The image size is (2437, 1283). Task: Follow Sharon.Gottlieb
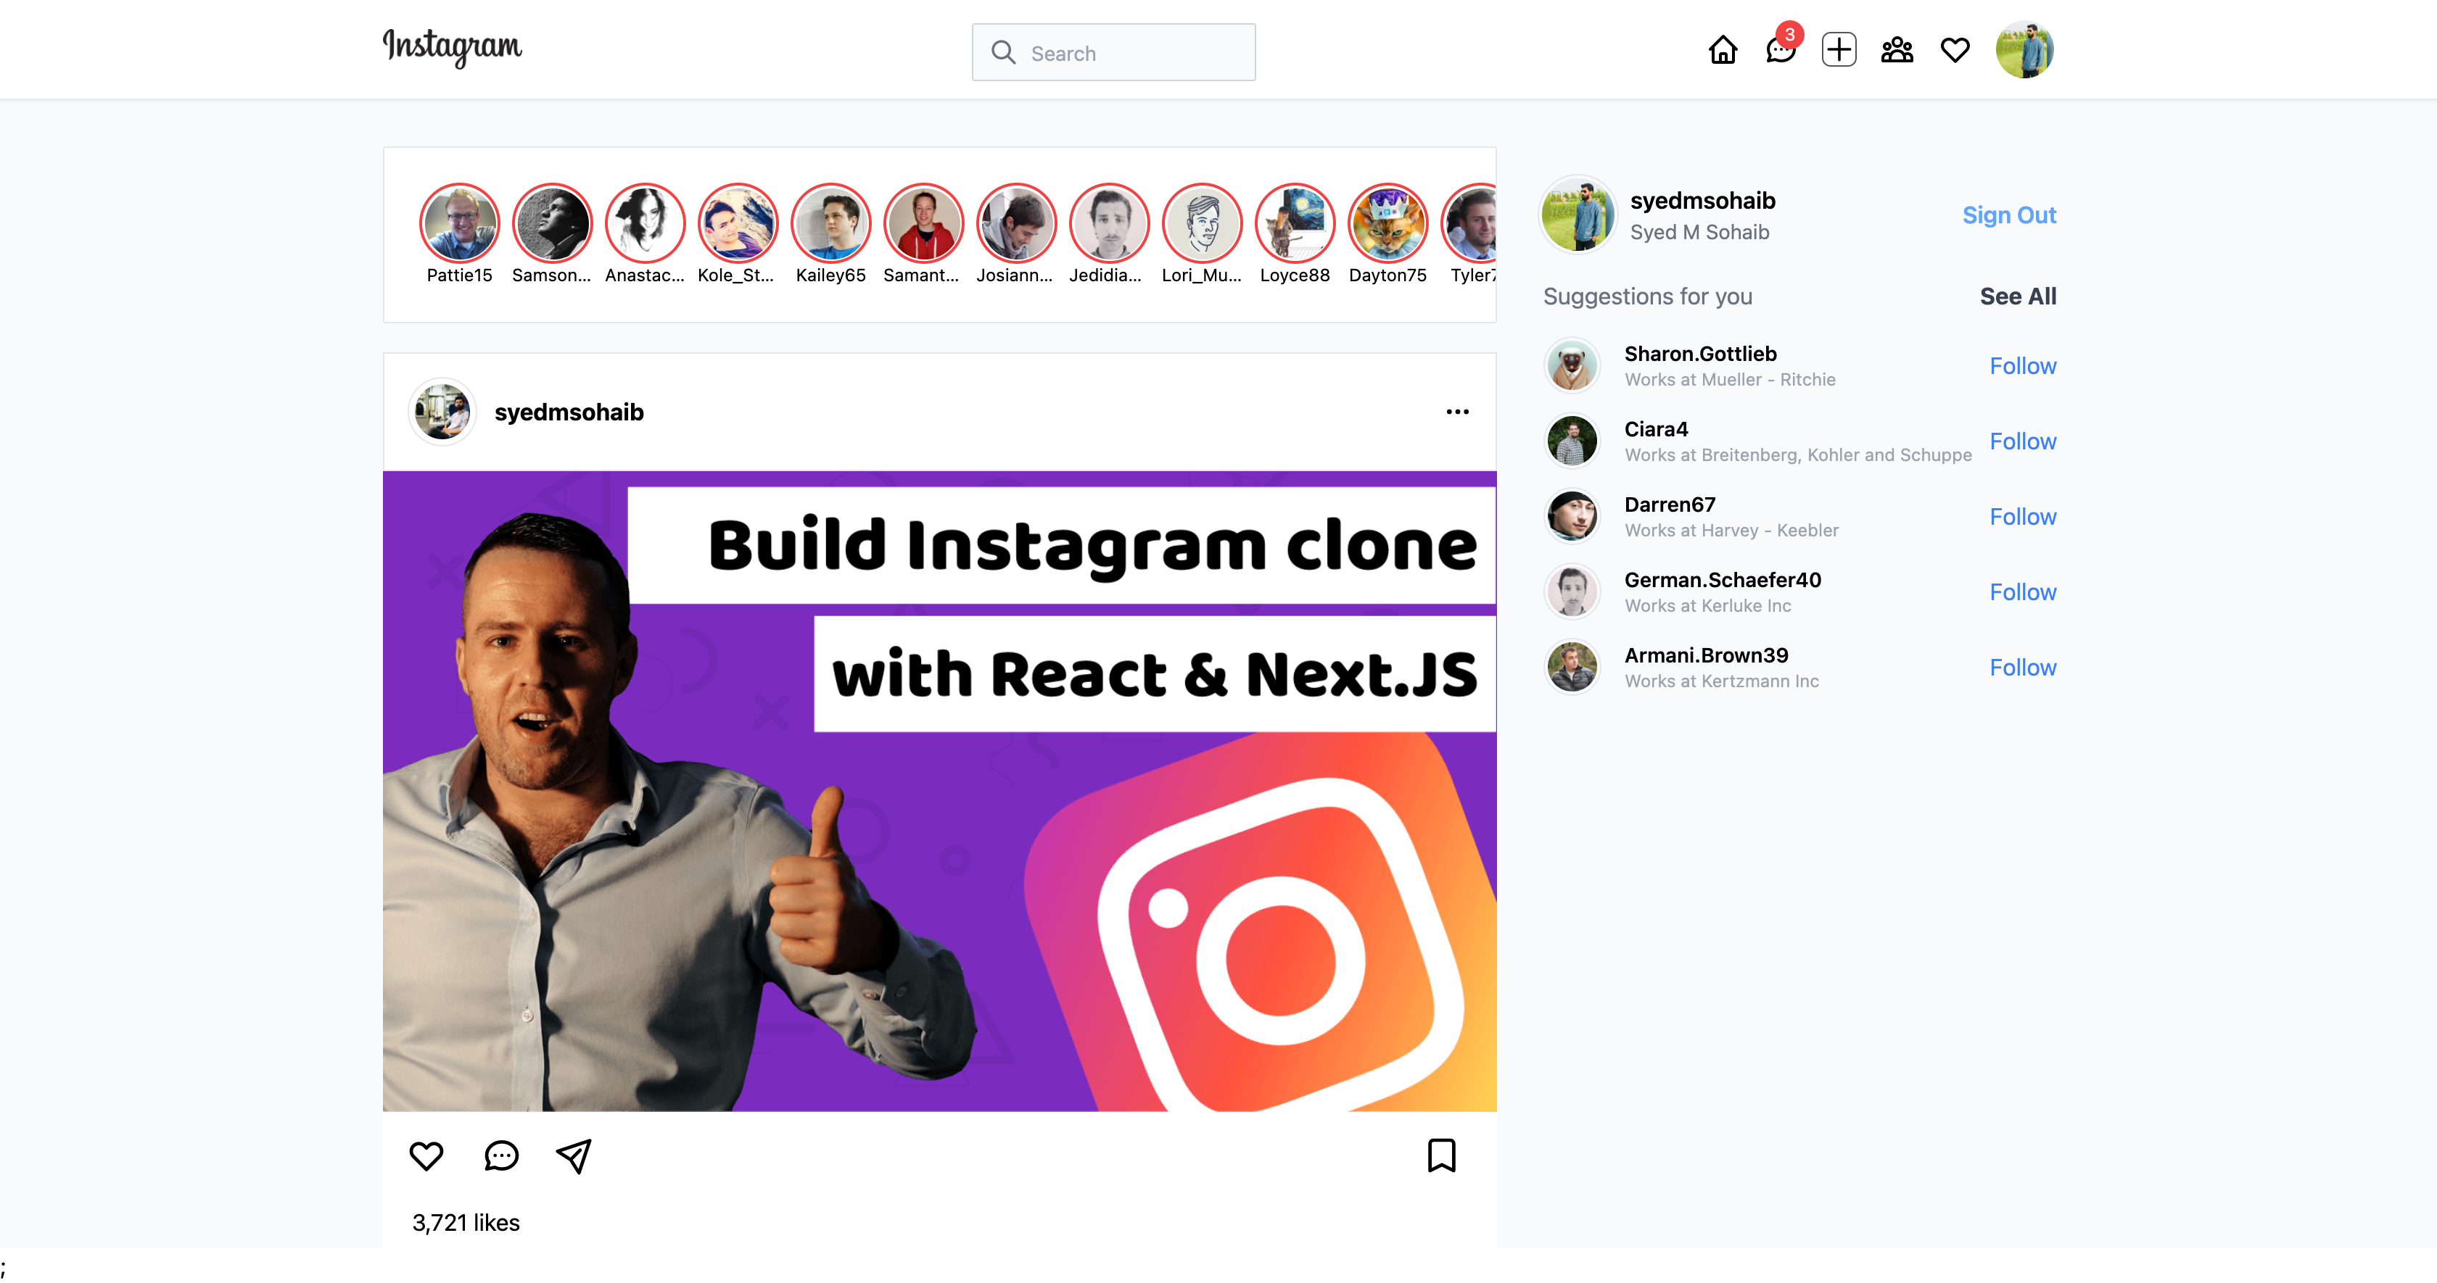coord(2021,366)
